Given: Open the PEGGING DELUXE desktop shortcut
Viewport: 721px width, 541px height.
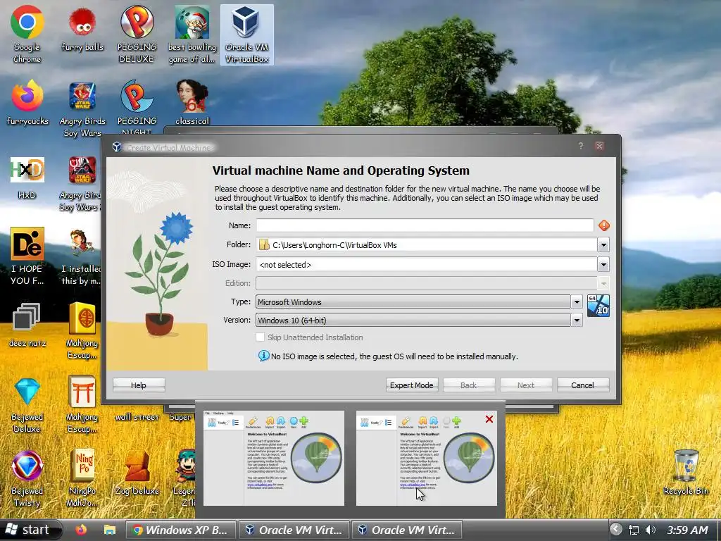Looking at the screenshot, I should point(137,35).
